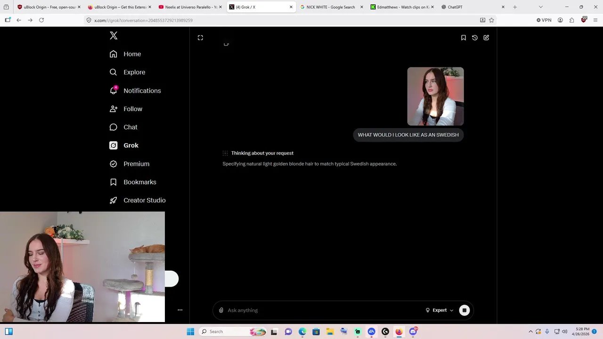Click the X logo in sidebar
The width and height of the screenshot is (603, 339).
(x=114, y=36)
